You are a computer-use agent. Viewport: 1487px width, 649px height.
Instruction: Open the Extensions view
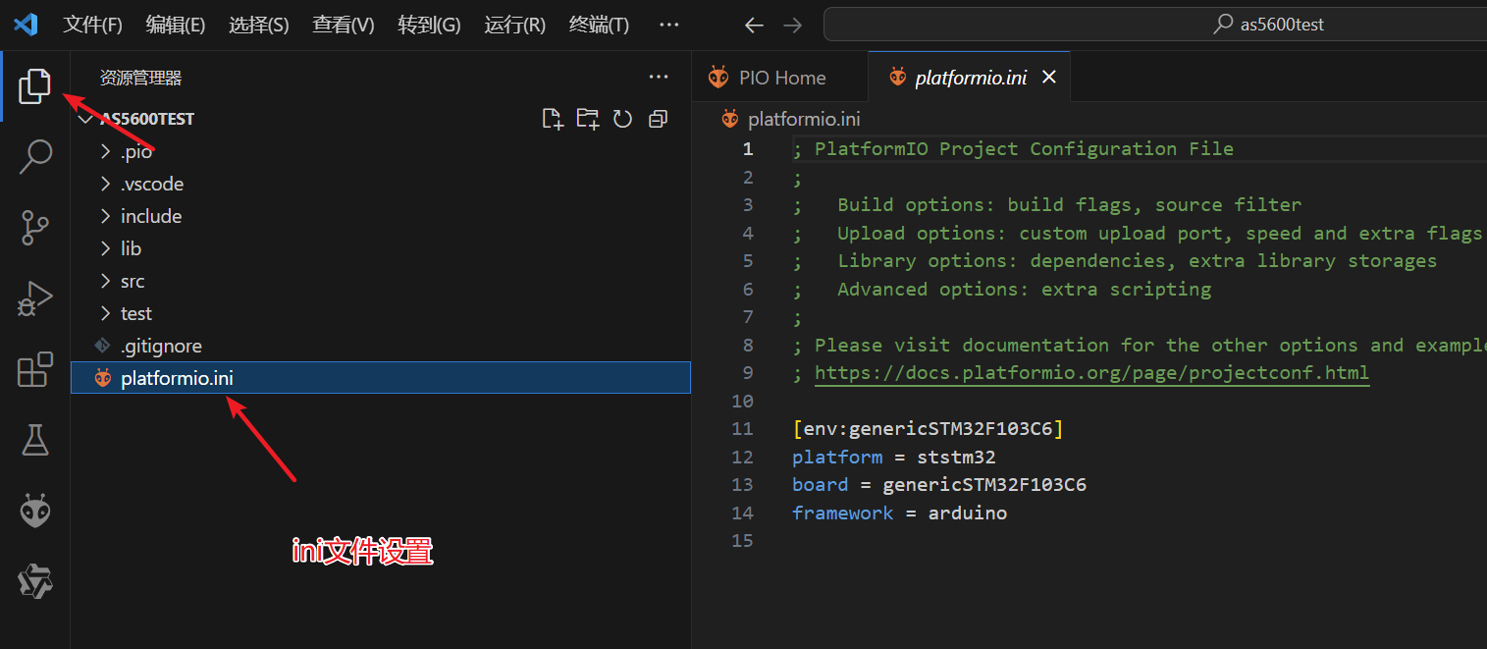click(x=35, y=370)
